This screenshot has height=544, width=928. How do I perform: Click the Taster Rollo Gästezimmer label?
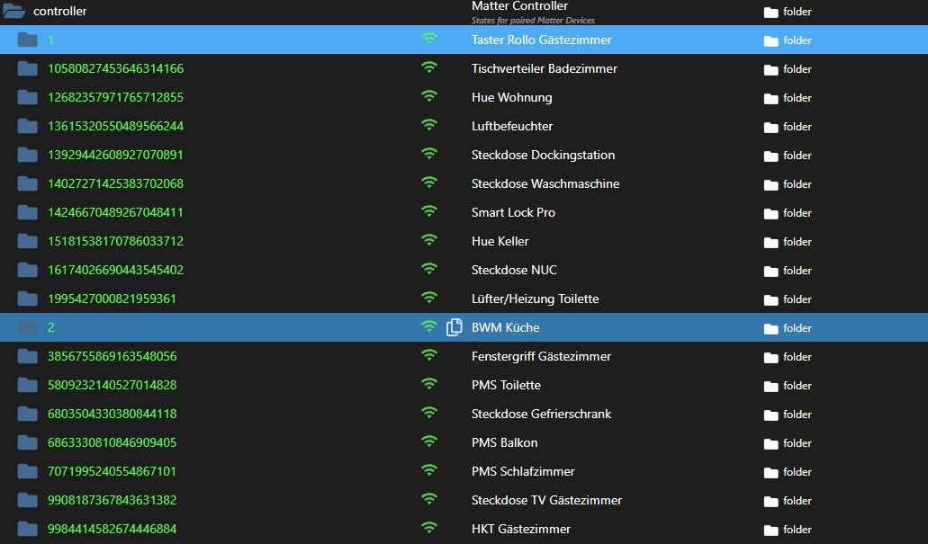pyautogui.click(x=542, y=40)
